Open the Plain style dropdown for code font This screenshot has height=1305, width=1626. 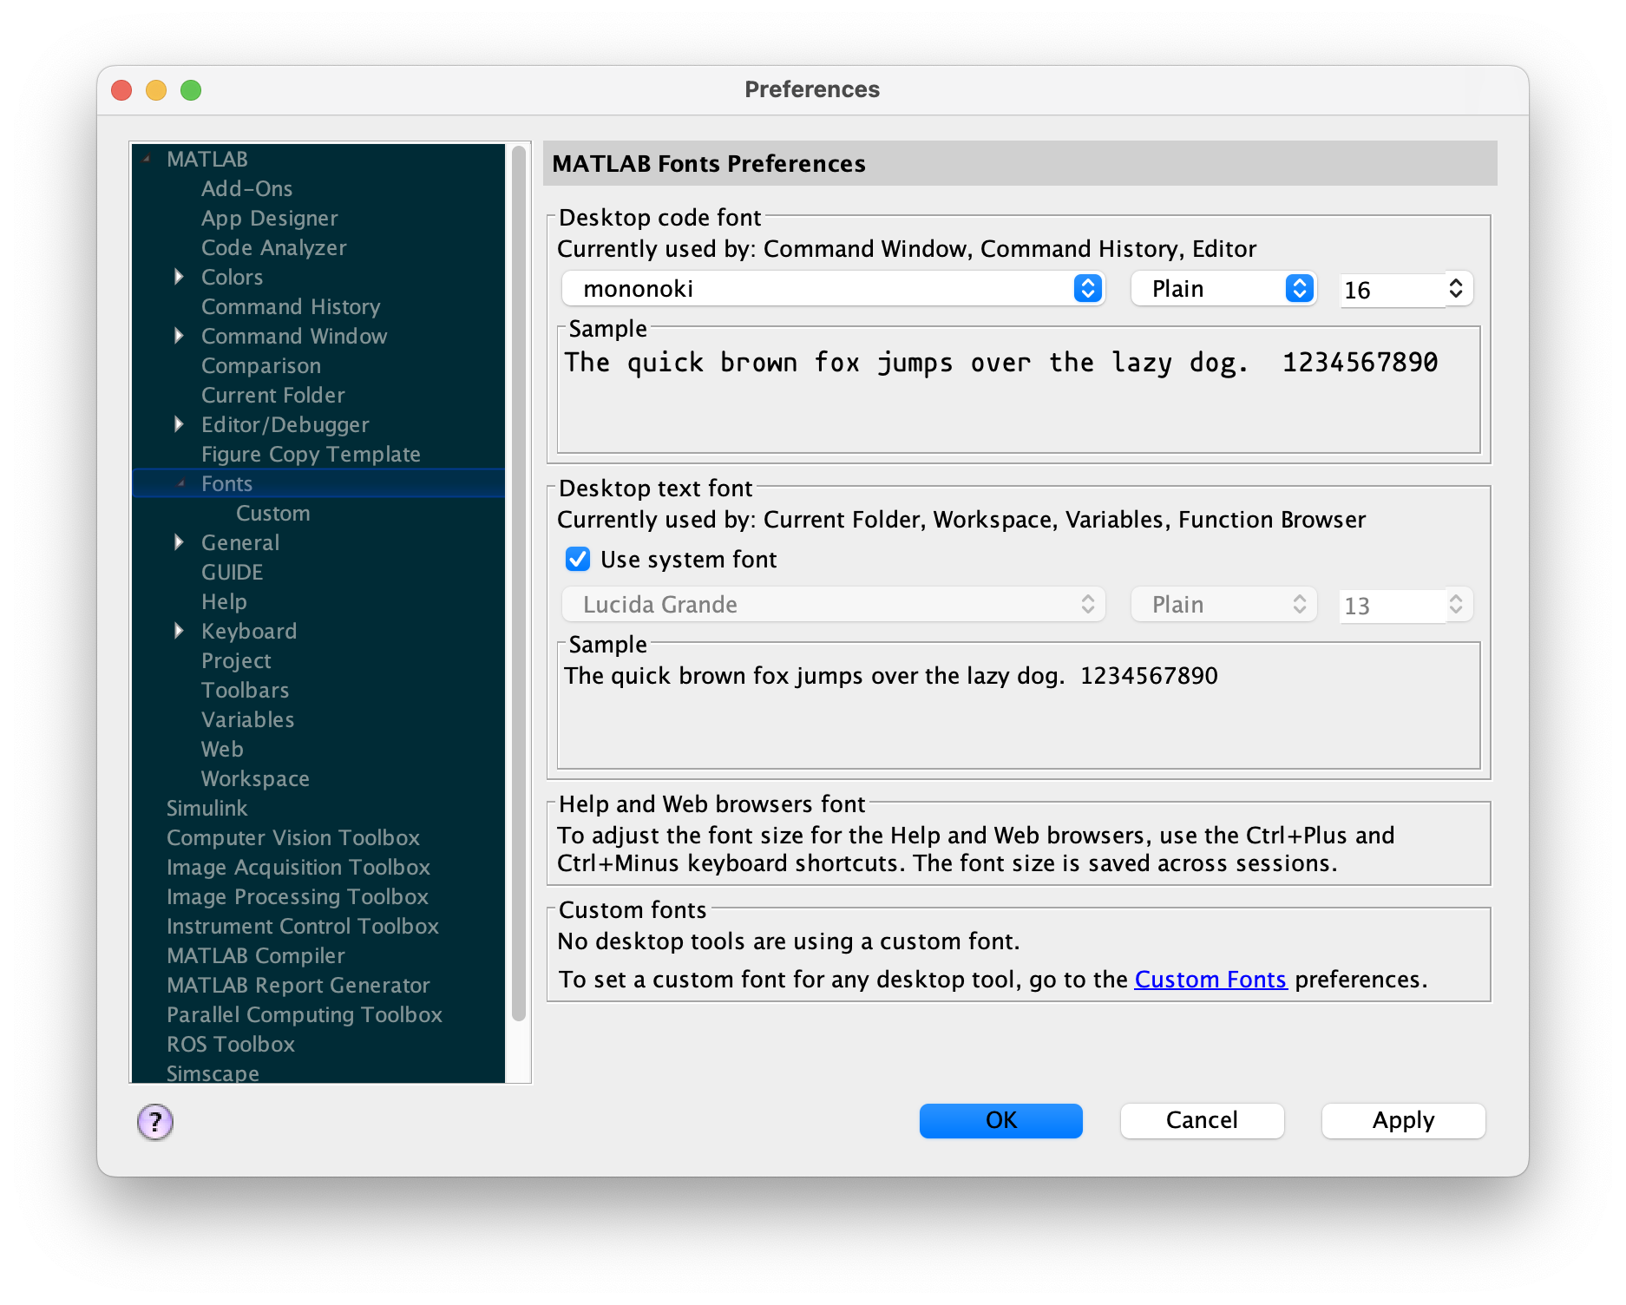click(x=1223, y=288)
